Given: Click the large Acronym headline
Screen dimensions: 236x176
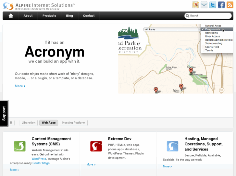Looking at the screenshot, I should [55, 52].
